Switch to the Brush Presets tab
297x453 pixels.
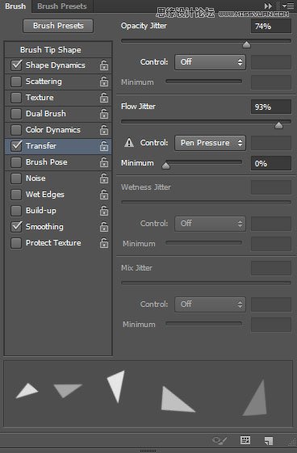62,6
